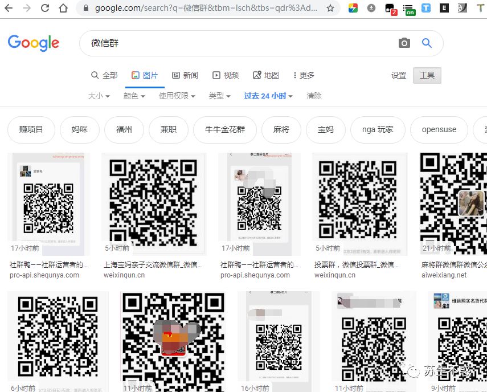Select the 宝妈 suggestion chip
487x392 pixels.
[x=325, y=129]
